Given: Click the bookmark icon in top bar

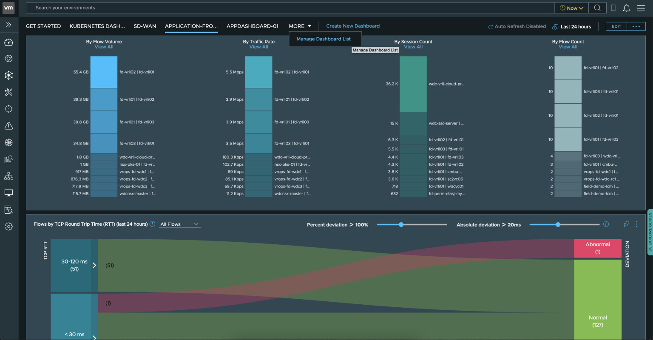Looking at the screenshot, I should 613,8.
